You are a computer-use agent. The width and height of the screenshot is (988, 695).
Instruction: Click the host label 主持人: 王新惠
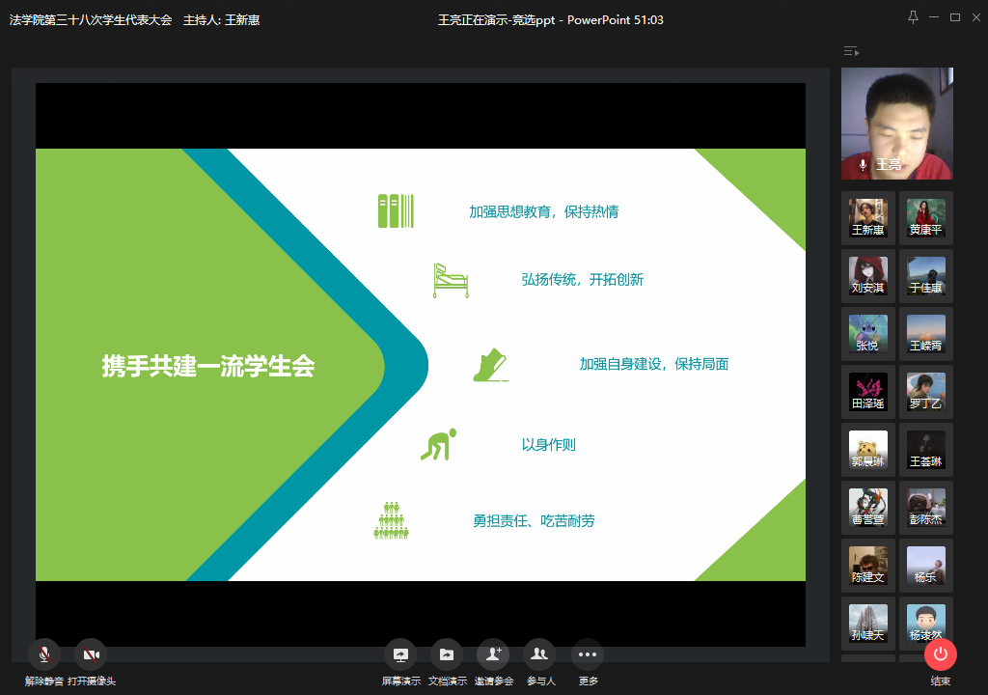(222, 20)
